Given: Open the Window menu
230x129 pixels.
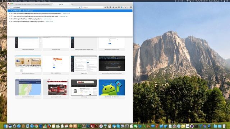Looking at the screenshot, I should click(x=44, y=1).
